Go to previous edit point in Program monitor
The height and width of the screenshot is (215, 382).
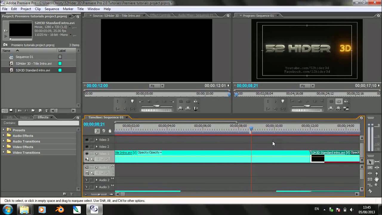coord(292,101)
